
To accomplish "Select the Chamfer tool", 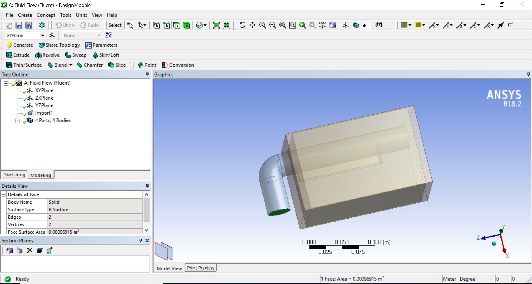I will 90,65.
